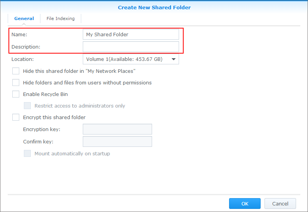Focus the empty Description text box
The height and width of the screenshot is (212, 308).
point(131,47)
